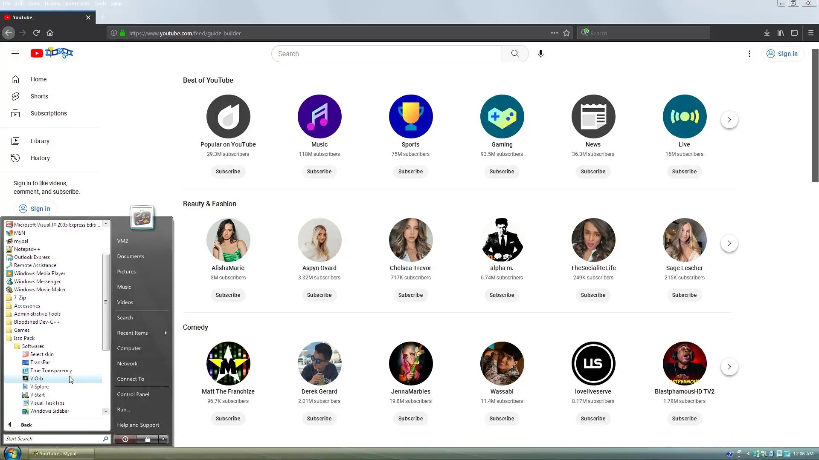The image size is (819, 460).
Task: Click the magnifier search button
Action: [515, 54]
